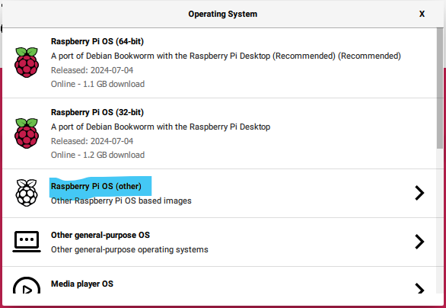
Task: Select Raspberry Pi OS (64-bit) title
Action: coord(97,41)
